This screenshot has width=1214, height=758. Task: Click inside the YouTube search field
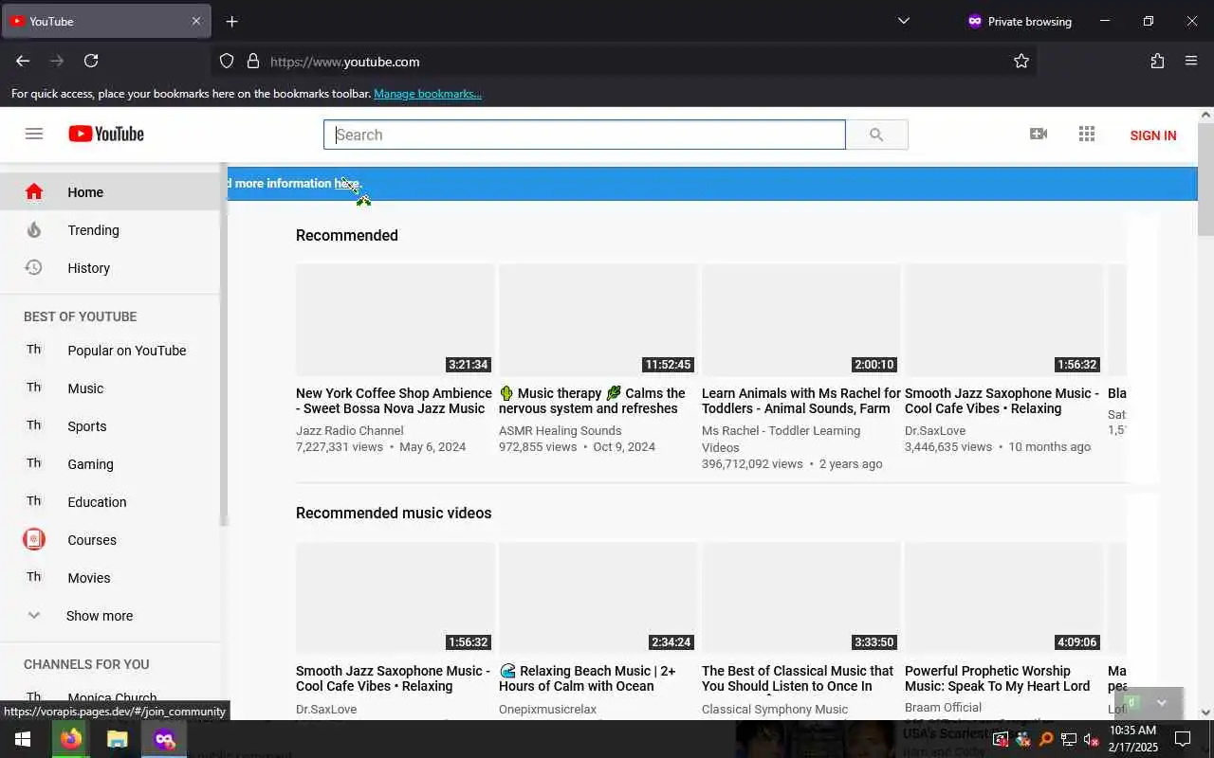tap(584, 135)
